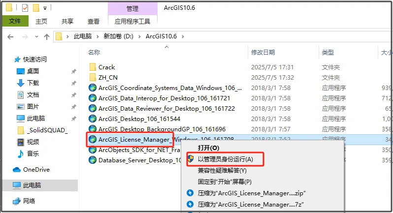The width and height of the screenshot is (393, 213).
Task: Select 快速访问 header in sidebar
Action: point(35,60)
